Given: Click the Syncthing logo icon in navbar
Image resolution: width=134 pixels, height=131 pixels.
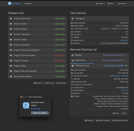Looking at the screenshot, I should pos(9,3).
